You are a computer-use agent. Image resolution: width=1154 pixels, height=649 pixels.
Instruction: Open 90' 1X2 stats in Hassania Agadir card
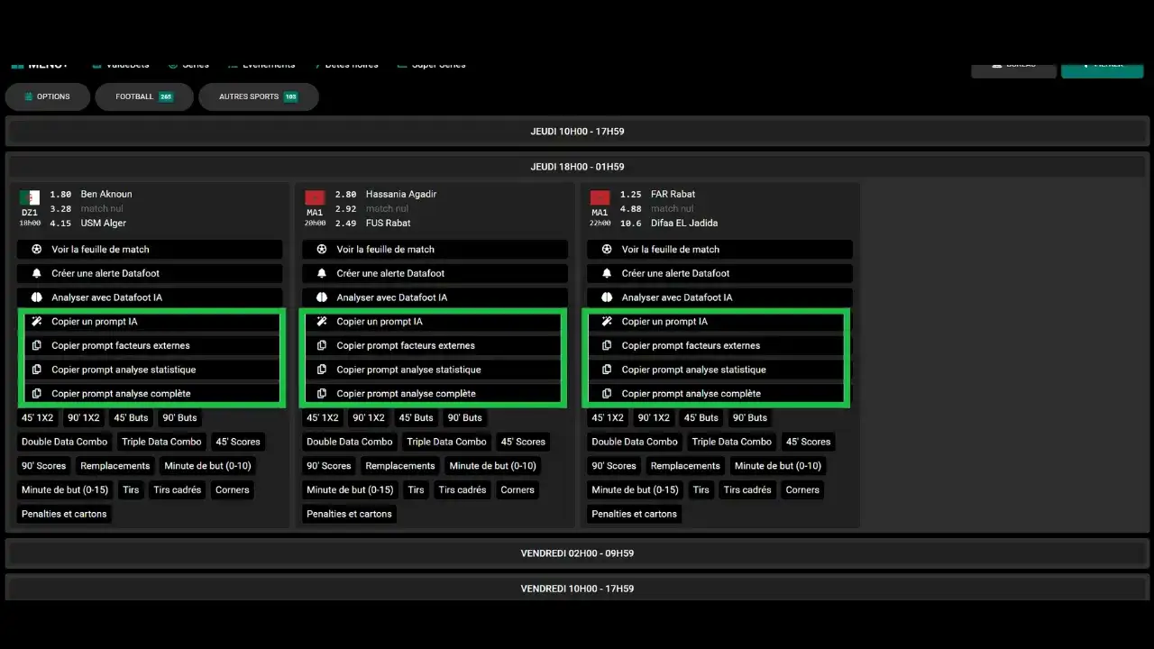coord(369,418)
